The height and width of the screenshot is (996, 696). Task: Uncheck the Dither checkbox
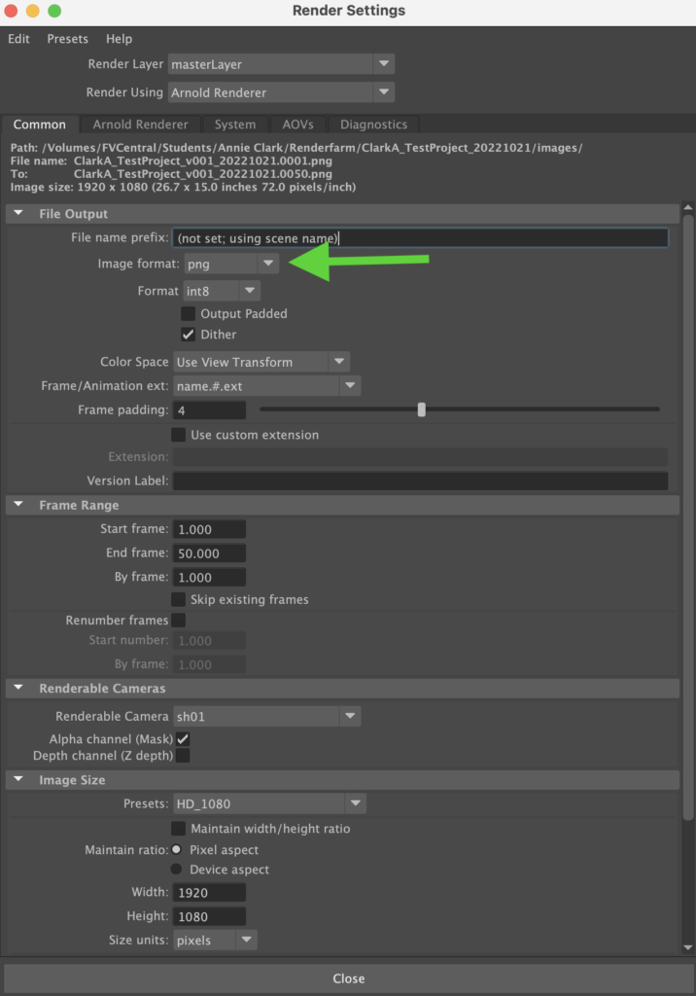[188, 335]
